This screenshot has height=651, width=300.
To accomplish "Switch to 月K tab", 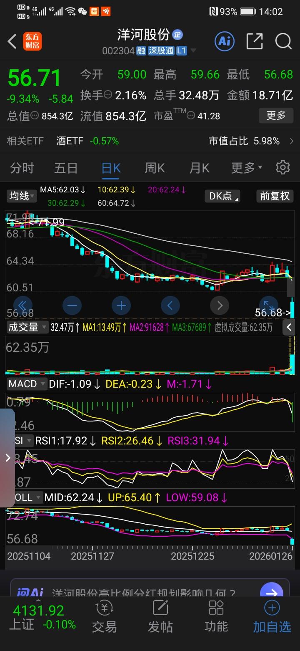I will [x=200, y=168].
